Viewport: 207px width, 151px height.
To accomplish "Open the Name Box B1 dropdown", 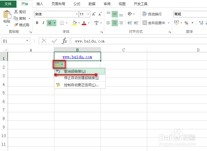I will pos(27,41).
